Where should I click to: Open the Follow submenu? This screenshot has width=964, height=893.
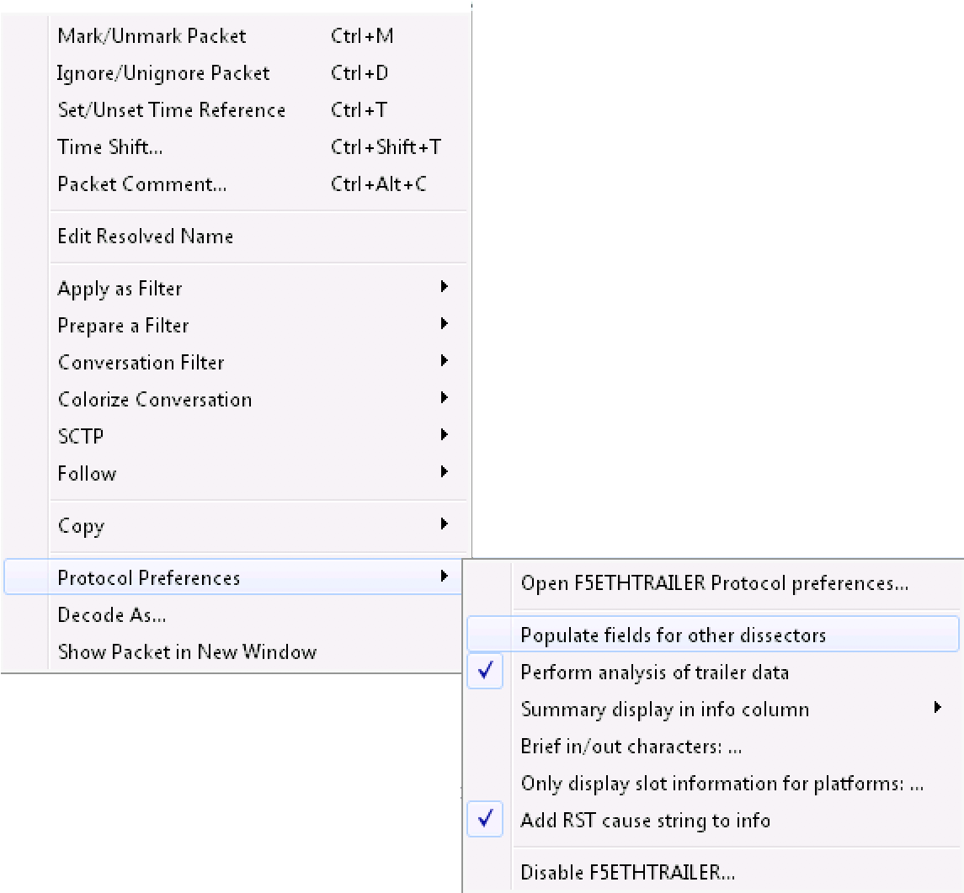236,473
